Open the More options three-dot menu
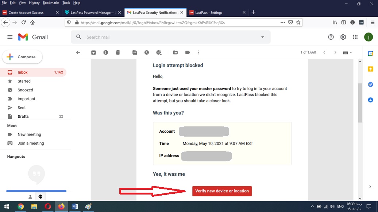This screenshot has height=212, width=378. (x=198, y=52)
